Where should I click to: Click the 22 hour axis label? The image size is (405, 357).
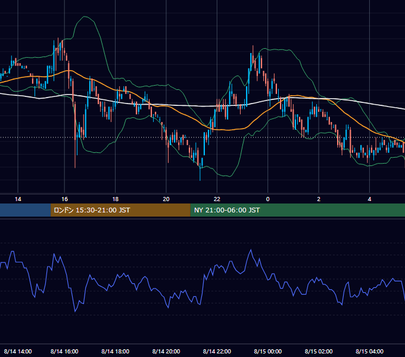(217, 199)
